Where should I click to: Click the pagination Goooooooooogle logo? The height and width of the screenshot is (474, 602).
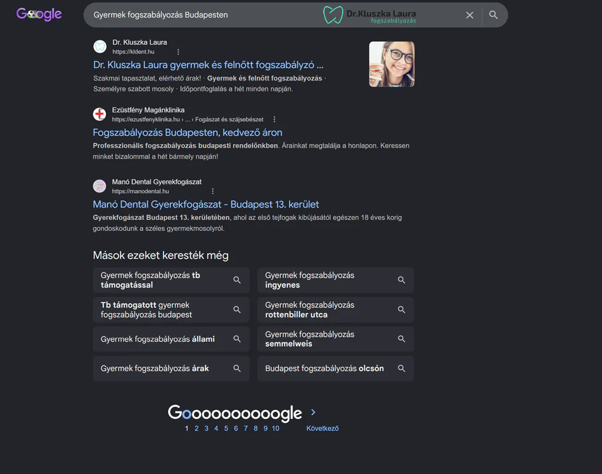click(x=235, y=413)
